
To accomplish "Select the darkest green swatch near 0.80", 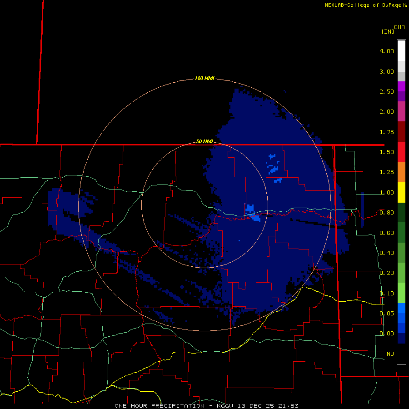I will coord(401,213).
